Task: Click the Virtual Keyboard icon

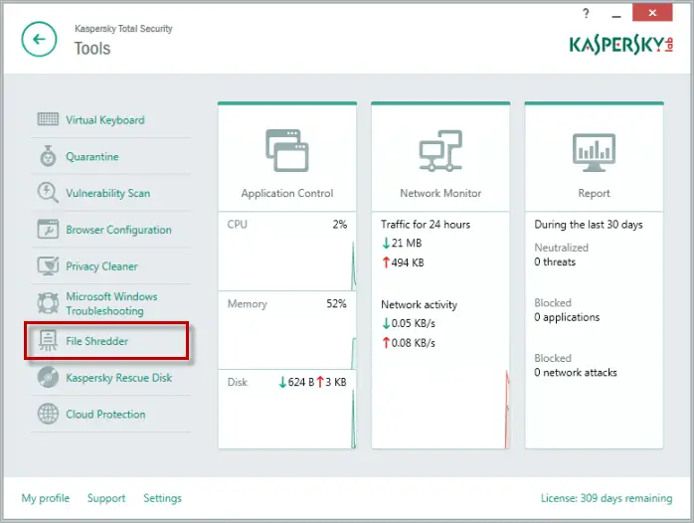Action: click(48, 119)
